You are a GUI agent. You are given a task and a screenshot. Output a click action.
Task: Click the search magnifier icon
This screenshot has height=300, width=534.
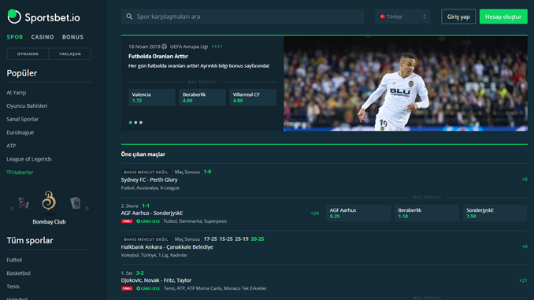pos(129,17)
